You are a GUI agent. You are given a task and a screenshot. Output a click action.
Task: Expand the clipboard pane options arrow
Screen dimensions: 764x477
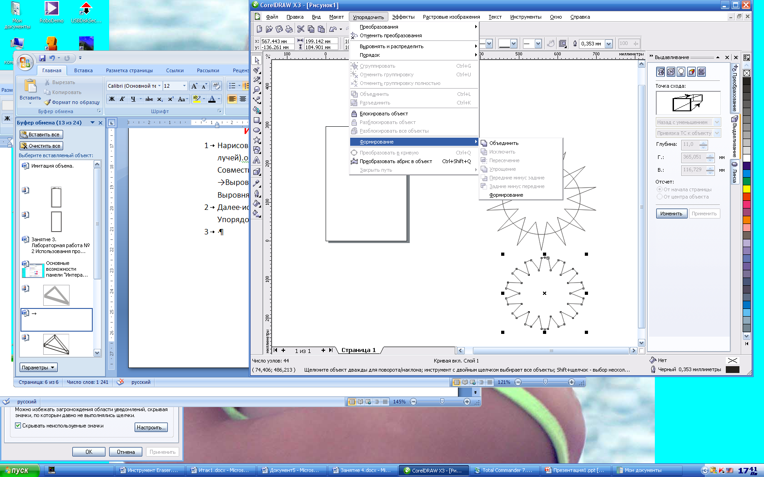(93, 123)
